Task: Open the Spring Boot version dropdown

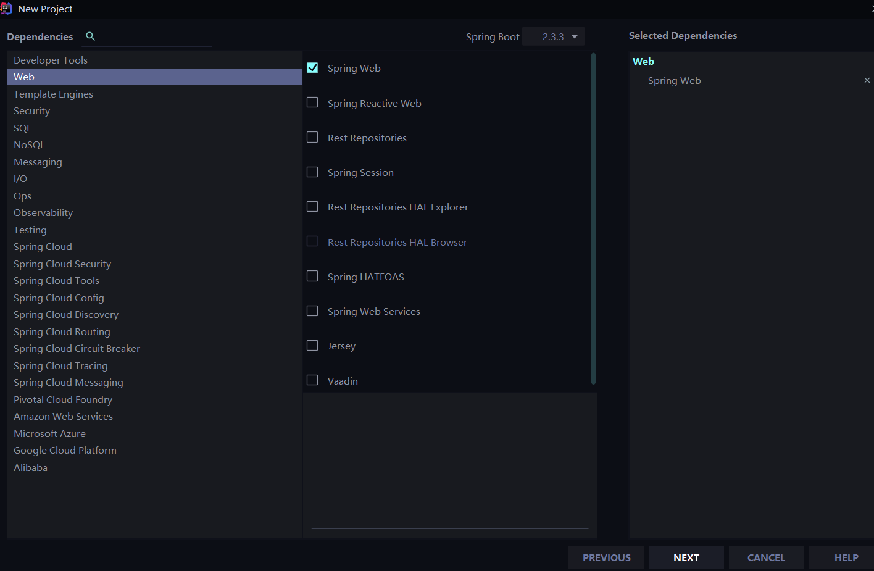Action: tap(553, 36)
